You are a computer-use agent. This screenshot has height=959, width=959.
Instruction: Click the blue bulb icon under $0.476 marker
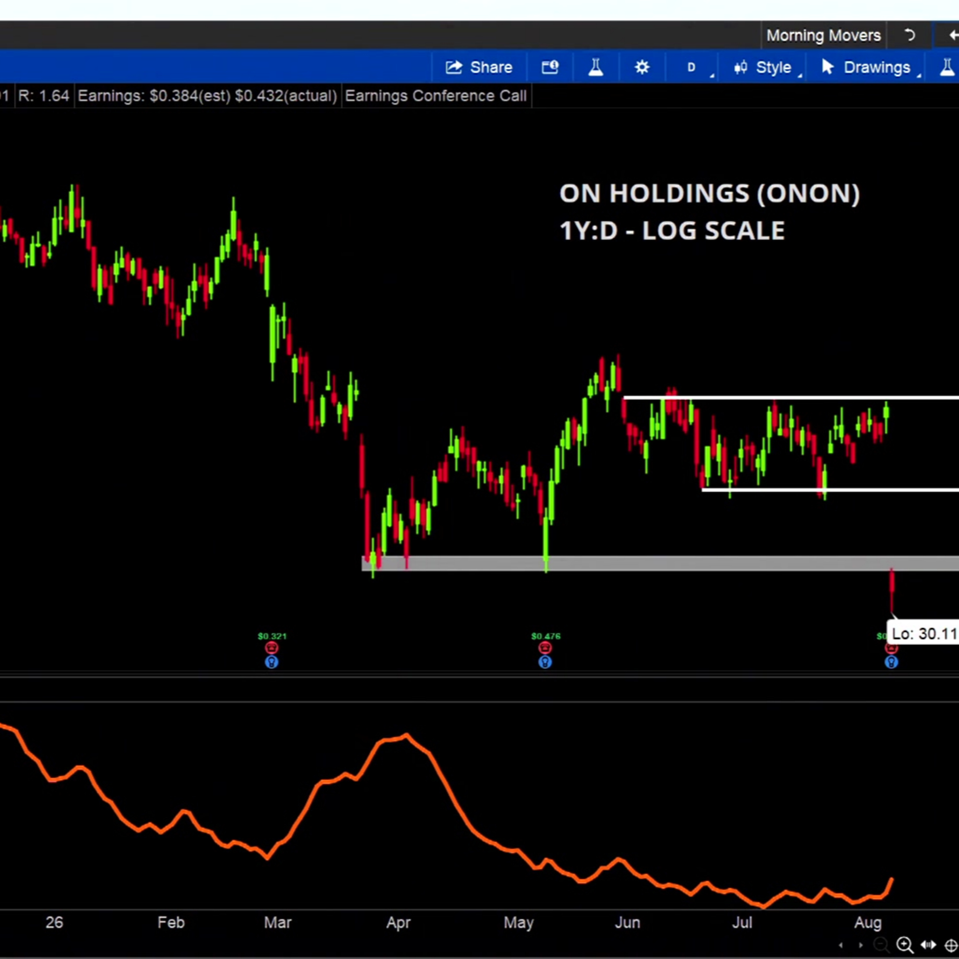coord(545,662)
